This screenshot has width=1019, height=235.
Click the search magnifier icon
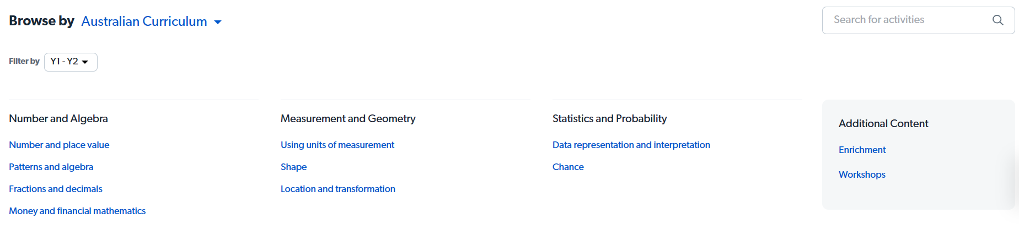[x=997, y=20]
